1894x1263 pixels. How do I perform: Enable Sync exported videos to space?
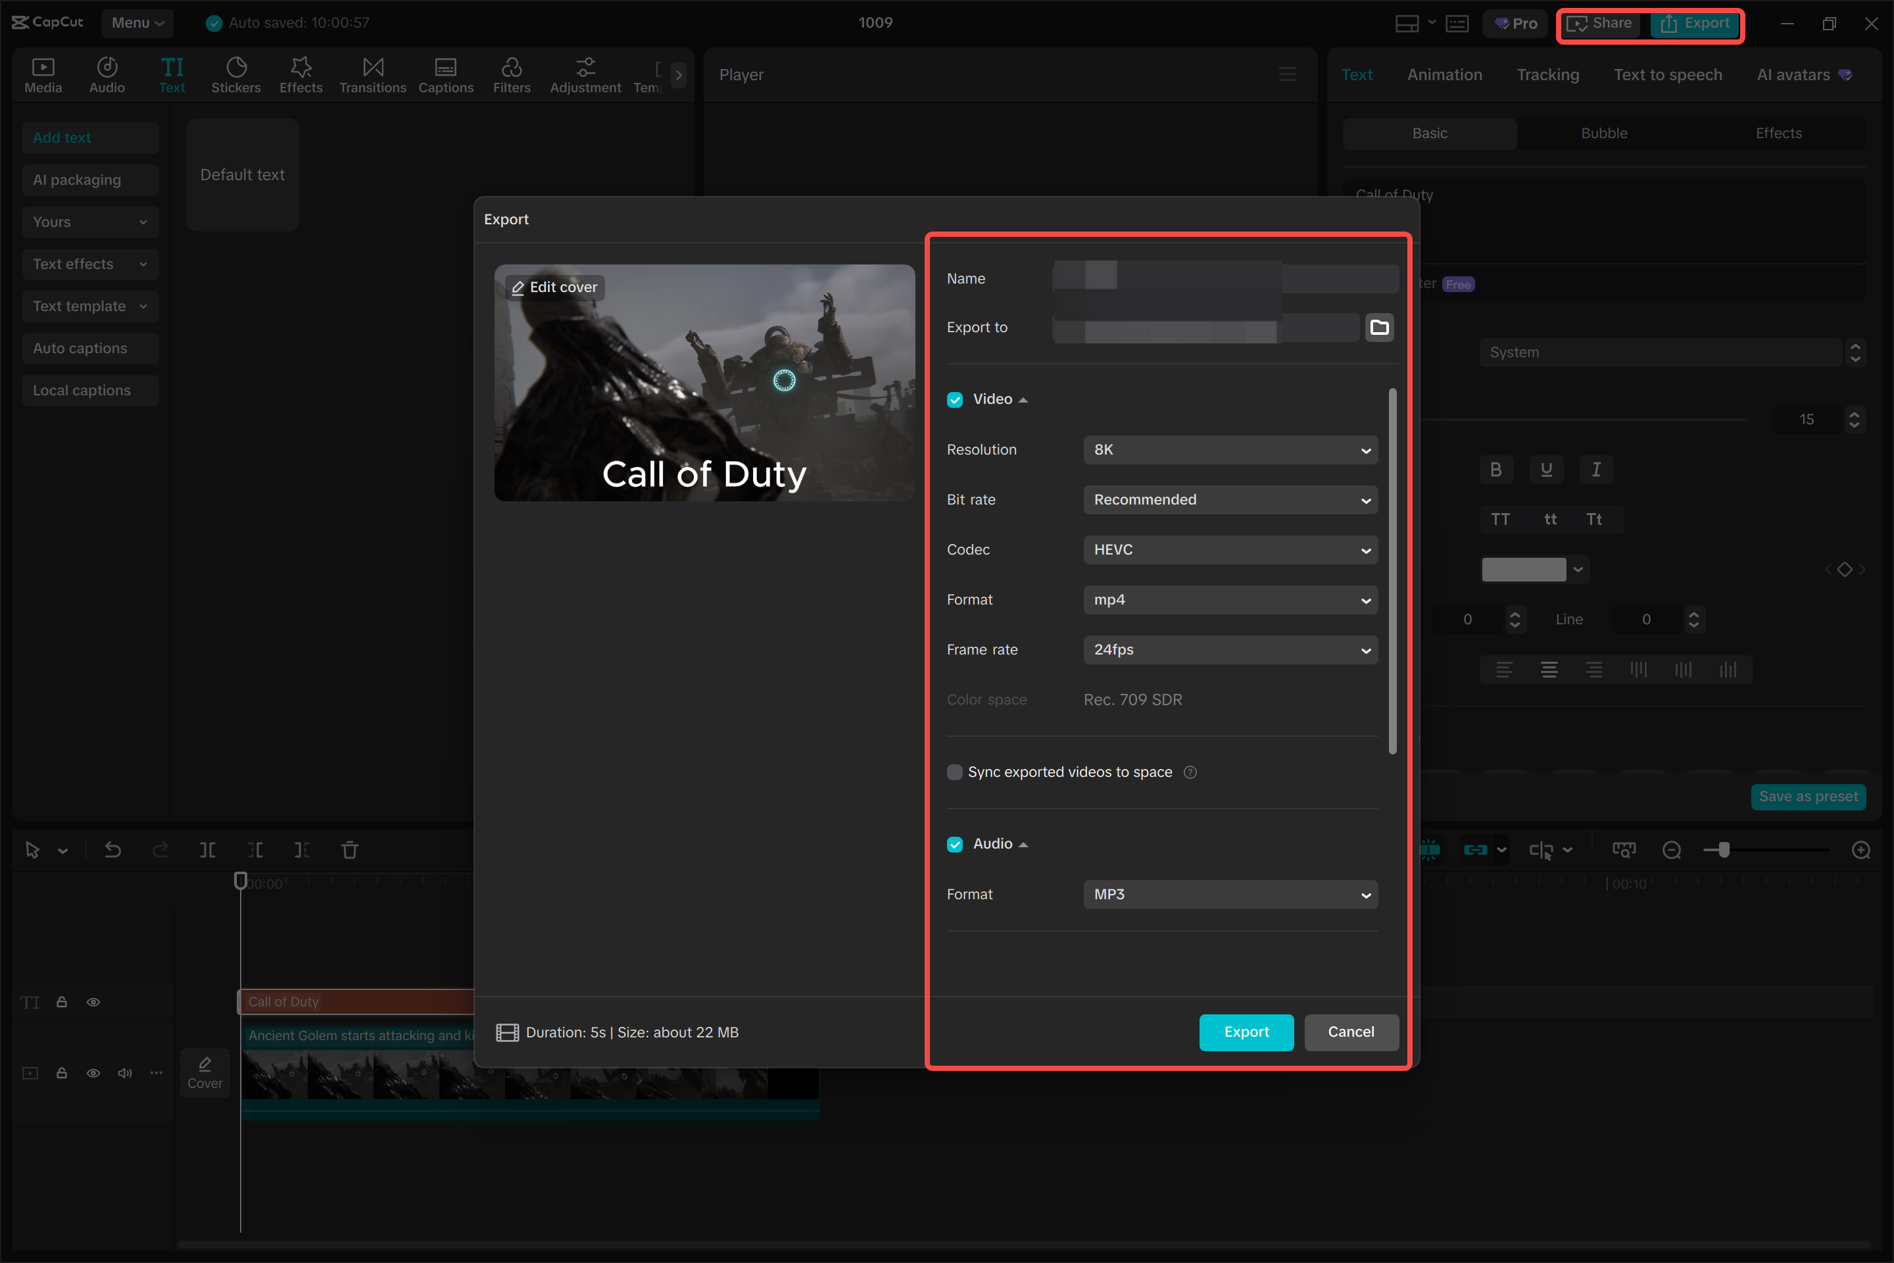tap(954, 772)
